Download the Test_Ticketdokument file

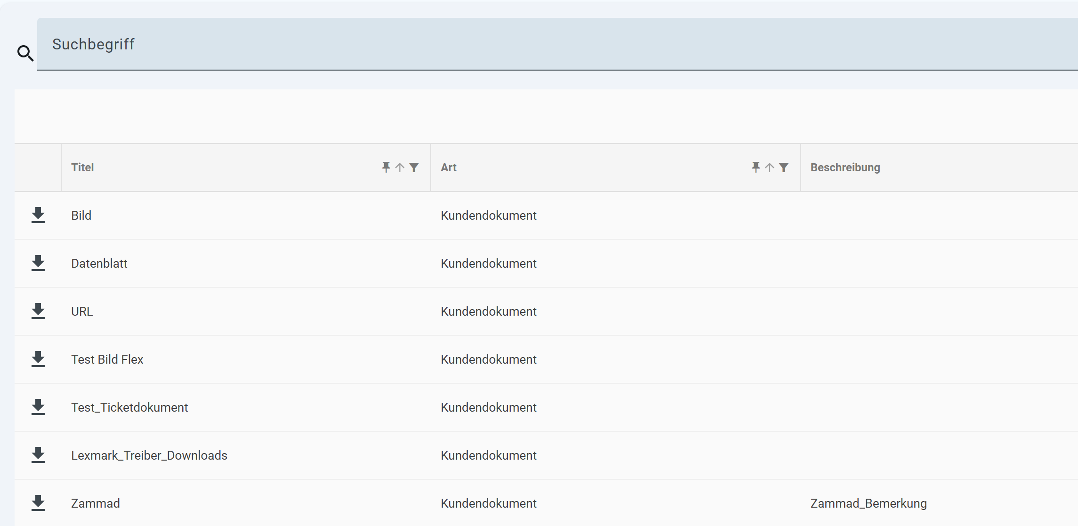pyautogui.click(x=38, y=407)
